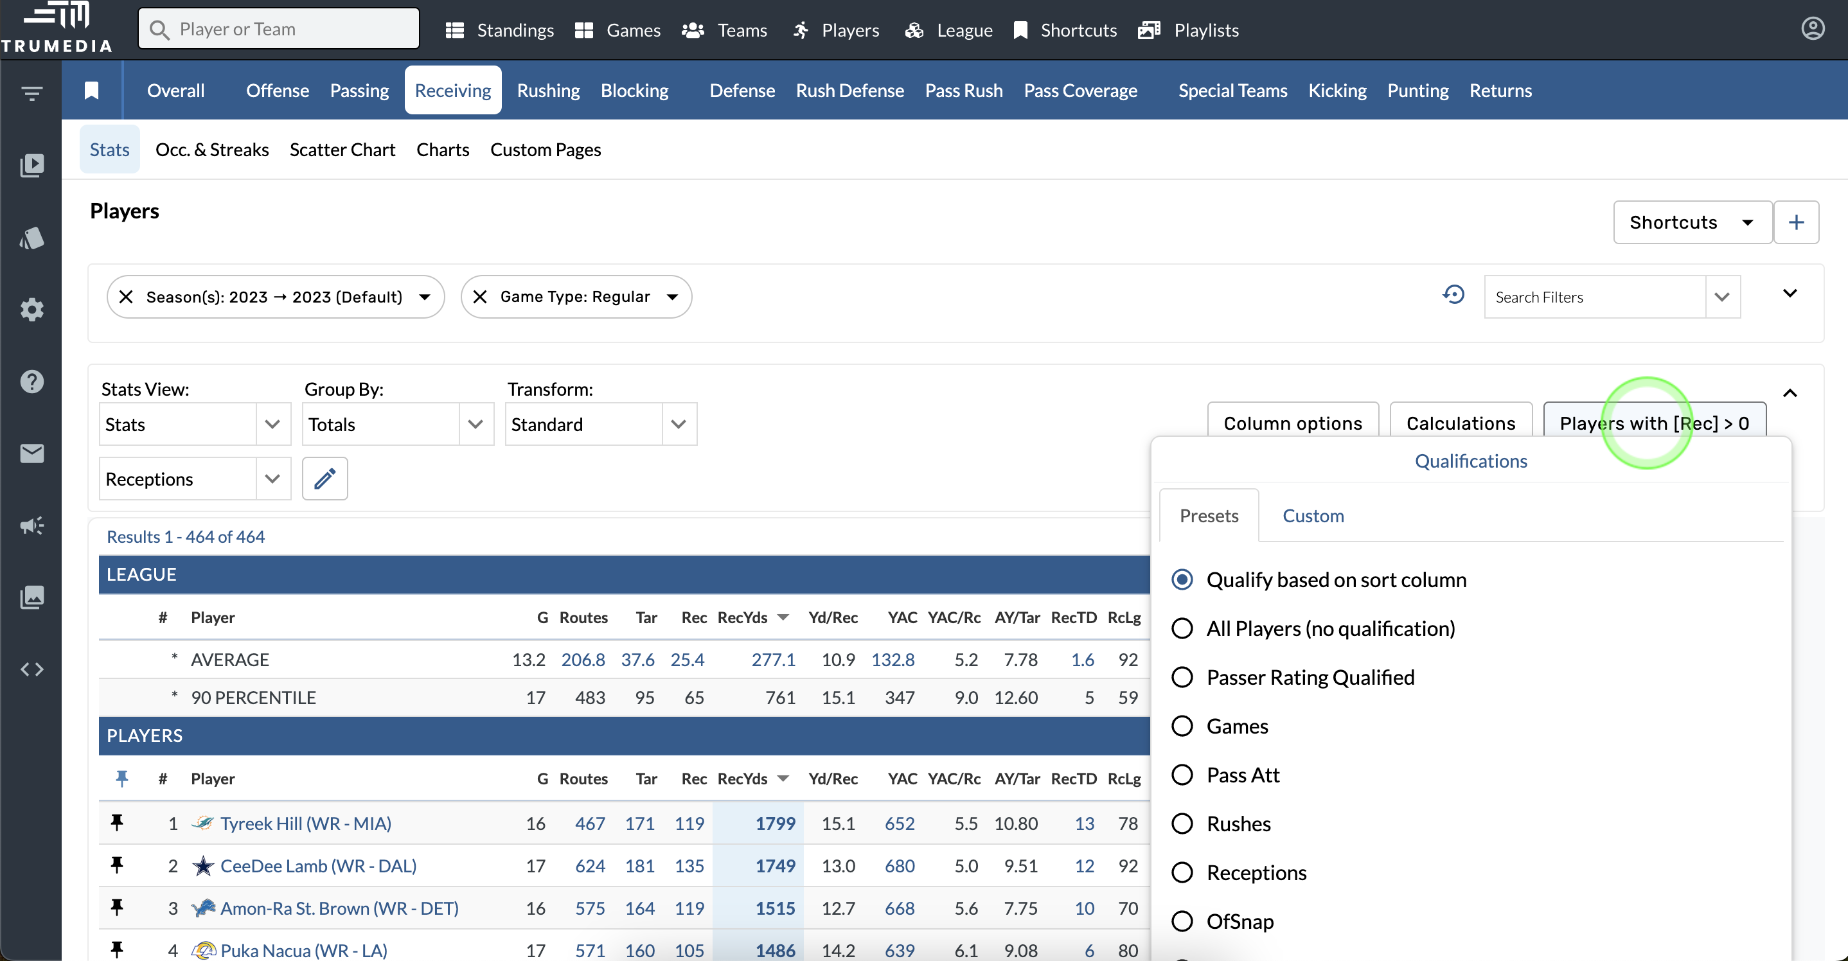The width and height of the screenshot is (1848, 961).
Task: Pin the Tyreek Hill row
Action: tap(117, 823)
